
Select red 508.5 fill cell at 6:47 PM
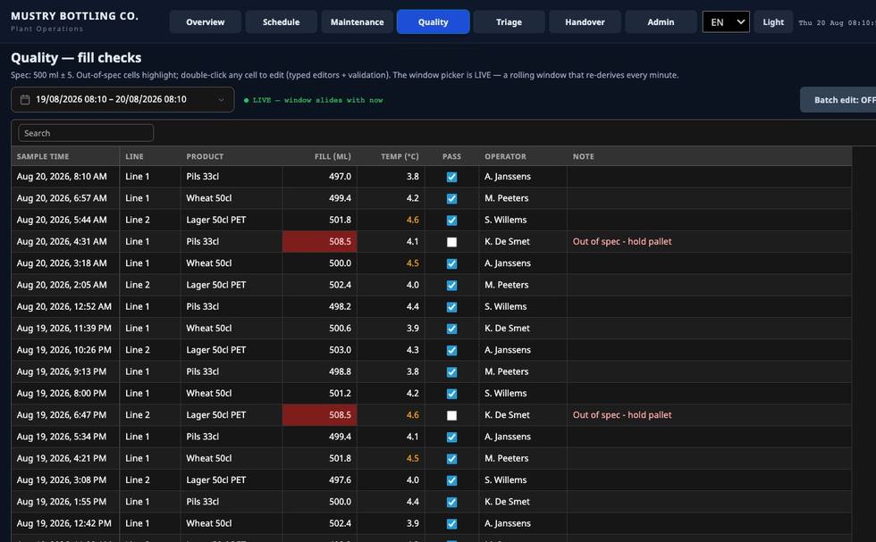320,415
